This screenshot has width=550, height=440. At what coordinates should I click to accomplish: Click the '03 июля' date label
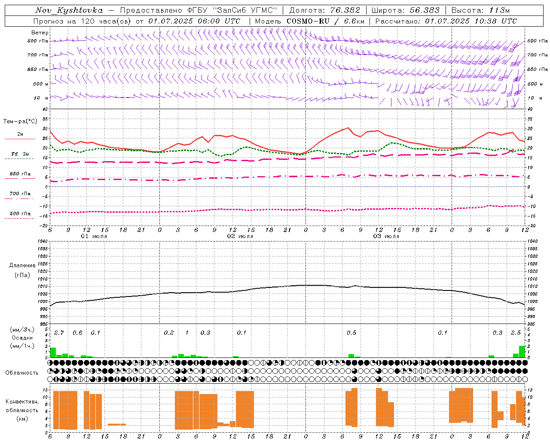pyautogui.click(x=386, y=236)
